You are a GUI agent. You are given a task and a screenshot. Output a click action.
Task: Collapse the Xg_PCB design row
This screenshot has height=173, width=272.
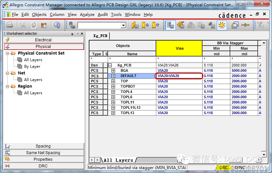coord(110,65)
